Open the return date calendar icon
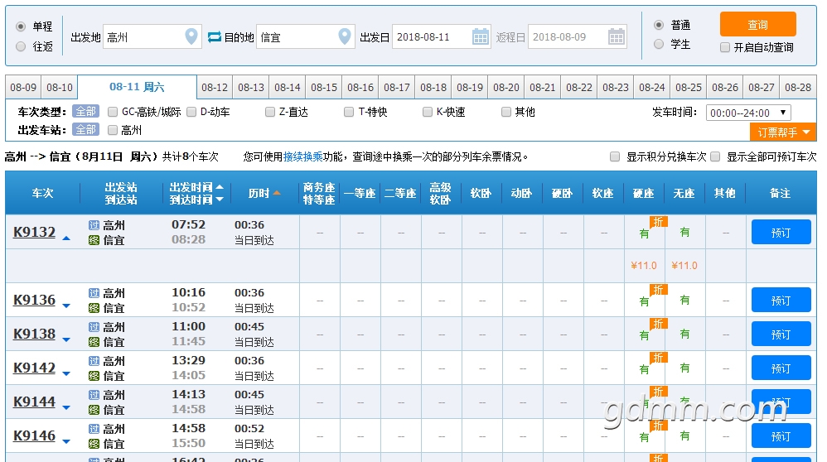Image resolution: width=827 pixels, height=462 pixels. 616,37
